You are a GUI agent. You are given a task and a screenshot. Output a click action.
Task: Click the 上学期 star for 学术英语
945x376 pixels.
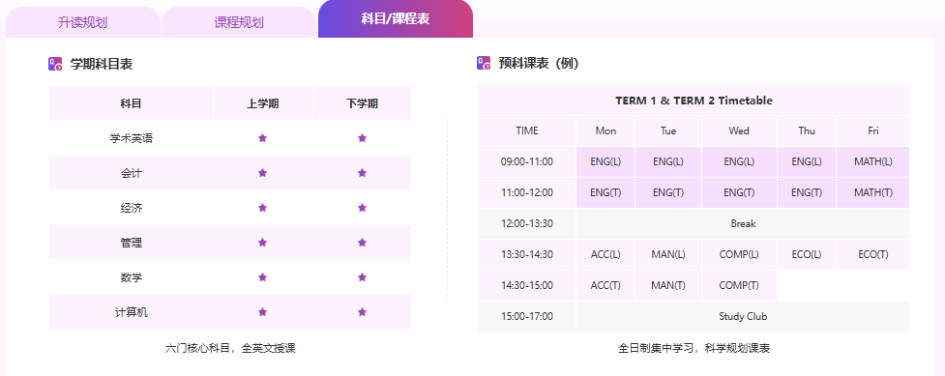[262, 138]
